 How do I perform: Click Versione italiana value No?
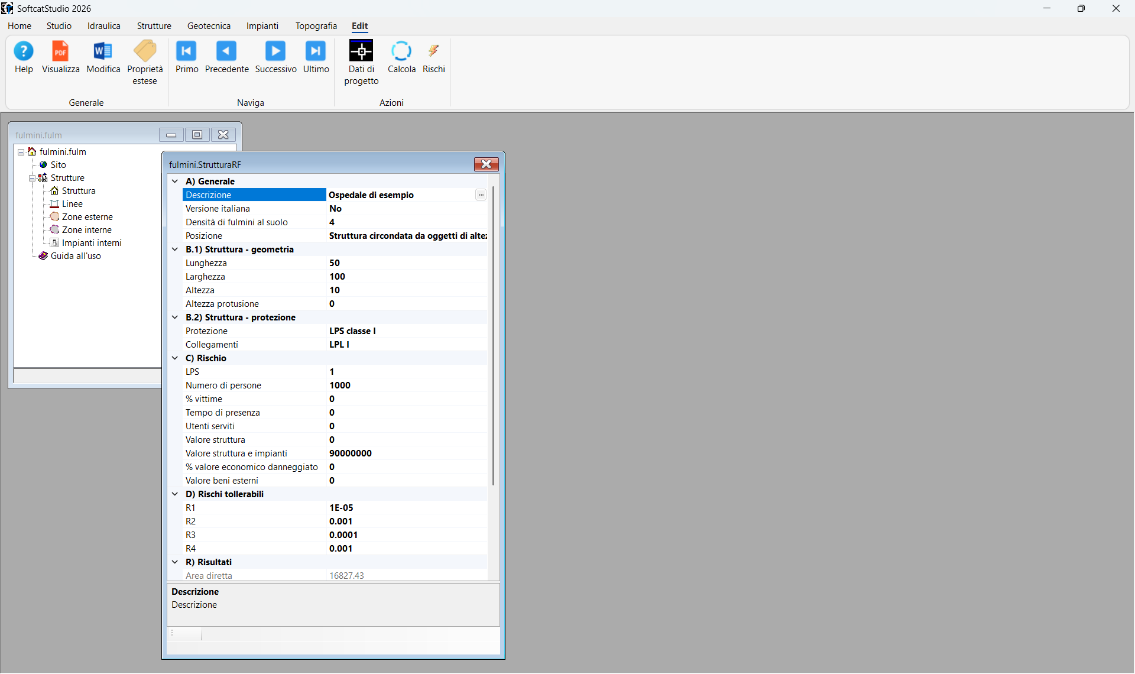tap(407, 209)
